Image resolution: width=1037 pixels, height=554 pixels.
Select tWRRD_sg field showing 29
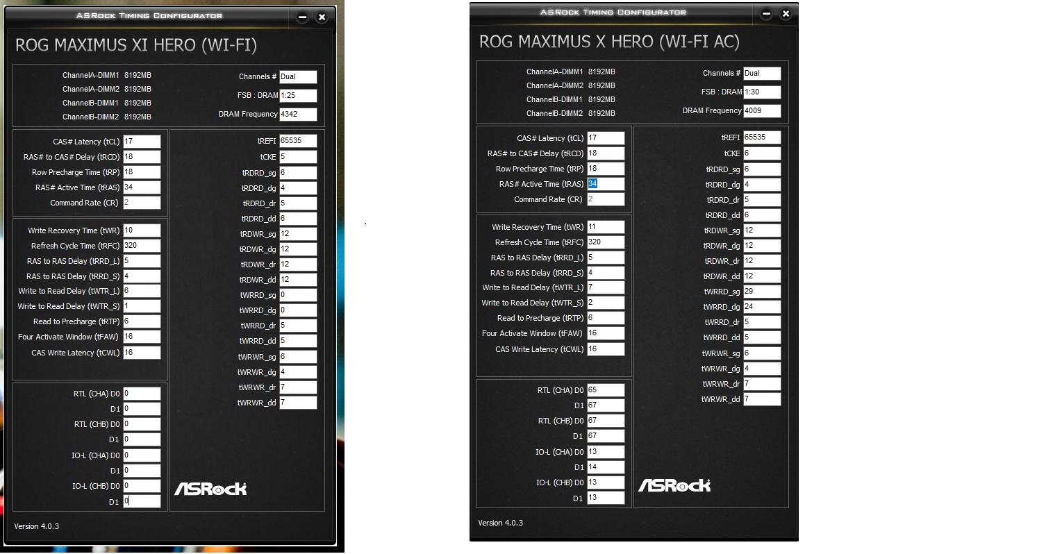(762, 292)
